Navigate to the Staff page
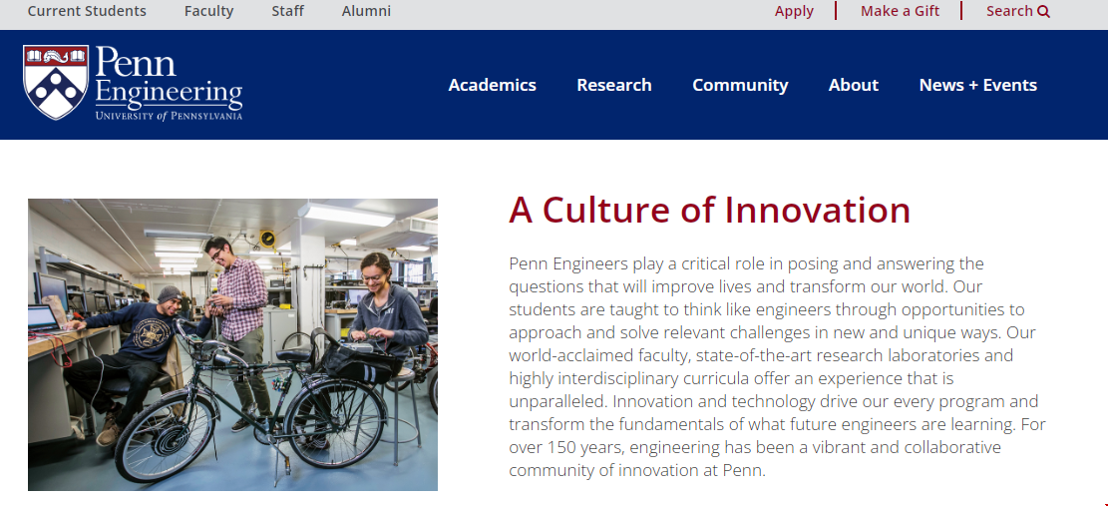Screen dimensions: 1108x506 (x=288, y=11)
